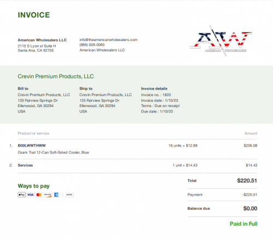Viewport: 273px width, 241px height.
Task: Open the info@theamericanwholesalers.com email link
Action: 109,40
